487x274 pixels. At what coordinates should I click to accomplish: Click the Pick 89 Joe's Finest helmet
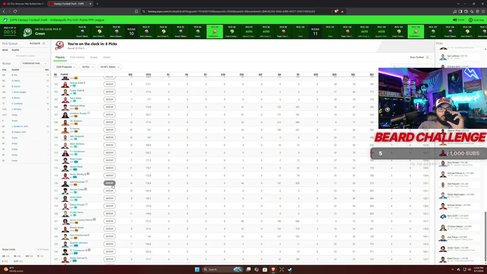click(99, 32)
